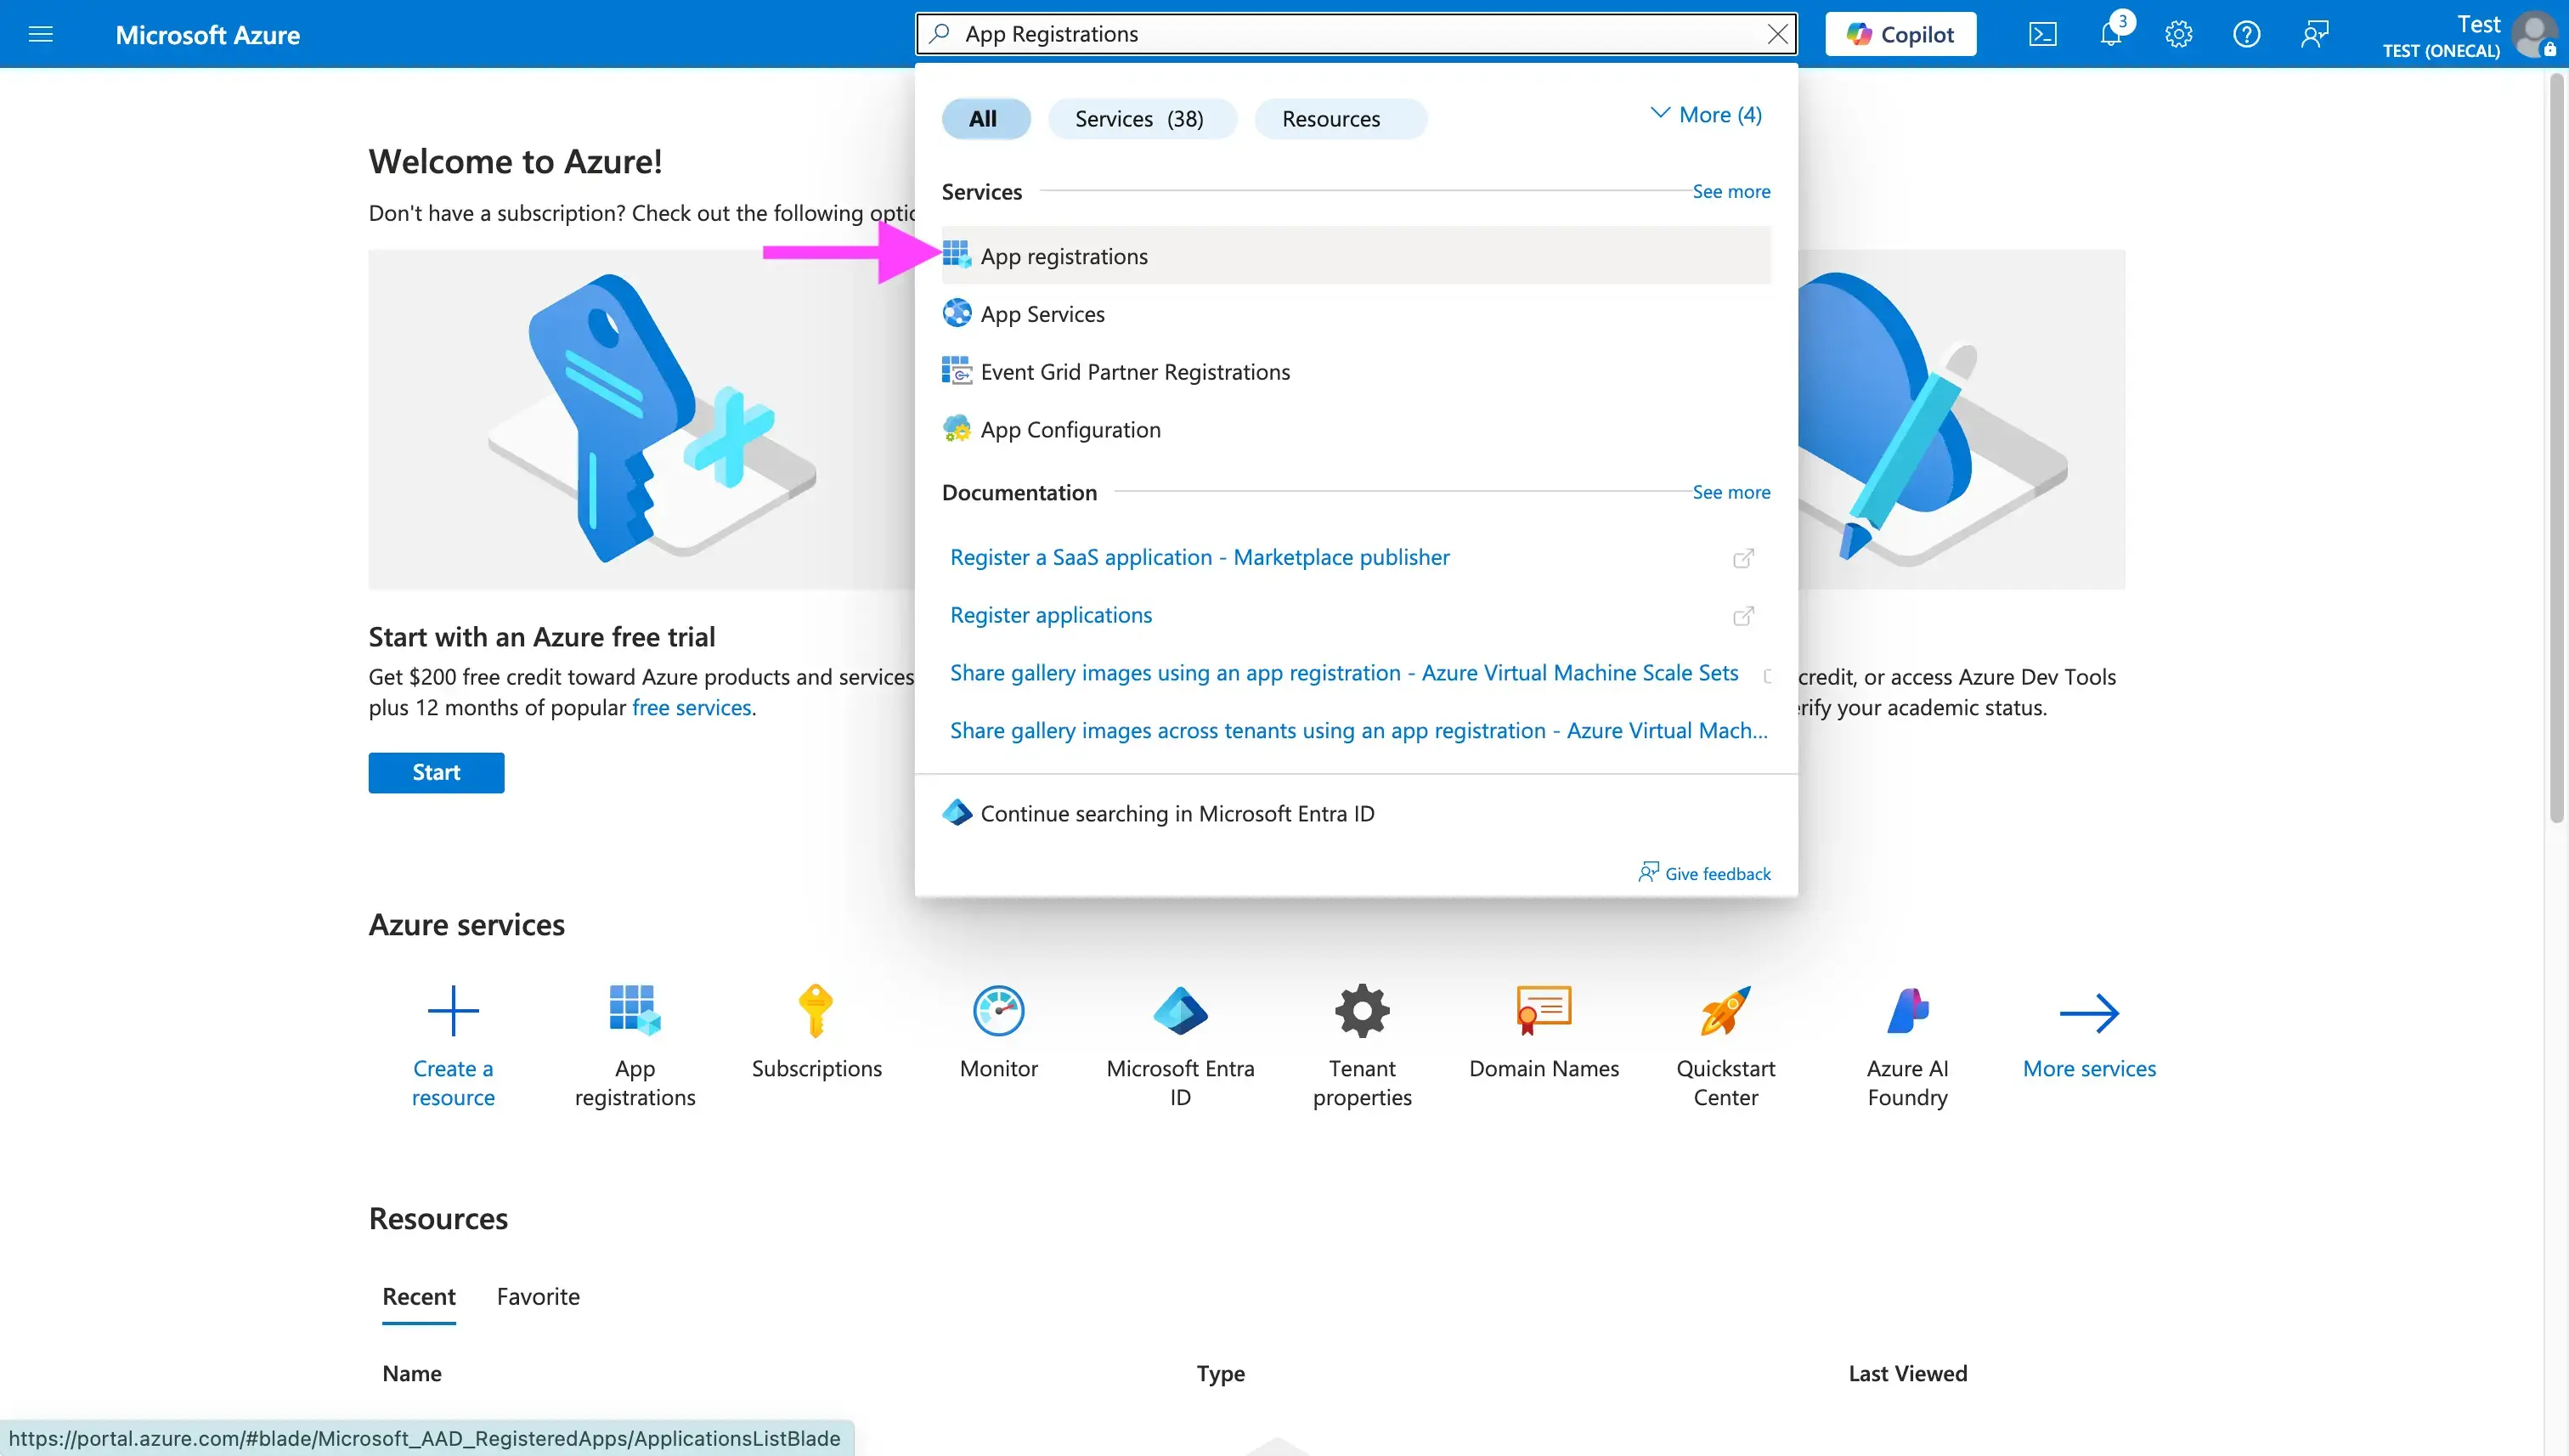Open the Azure AI Foundry tile

tap(1908, 1046)
